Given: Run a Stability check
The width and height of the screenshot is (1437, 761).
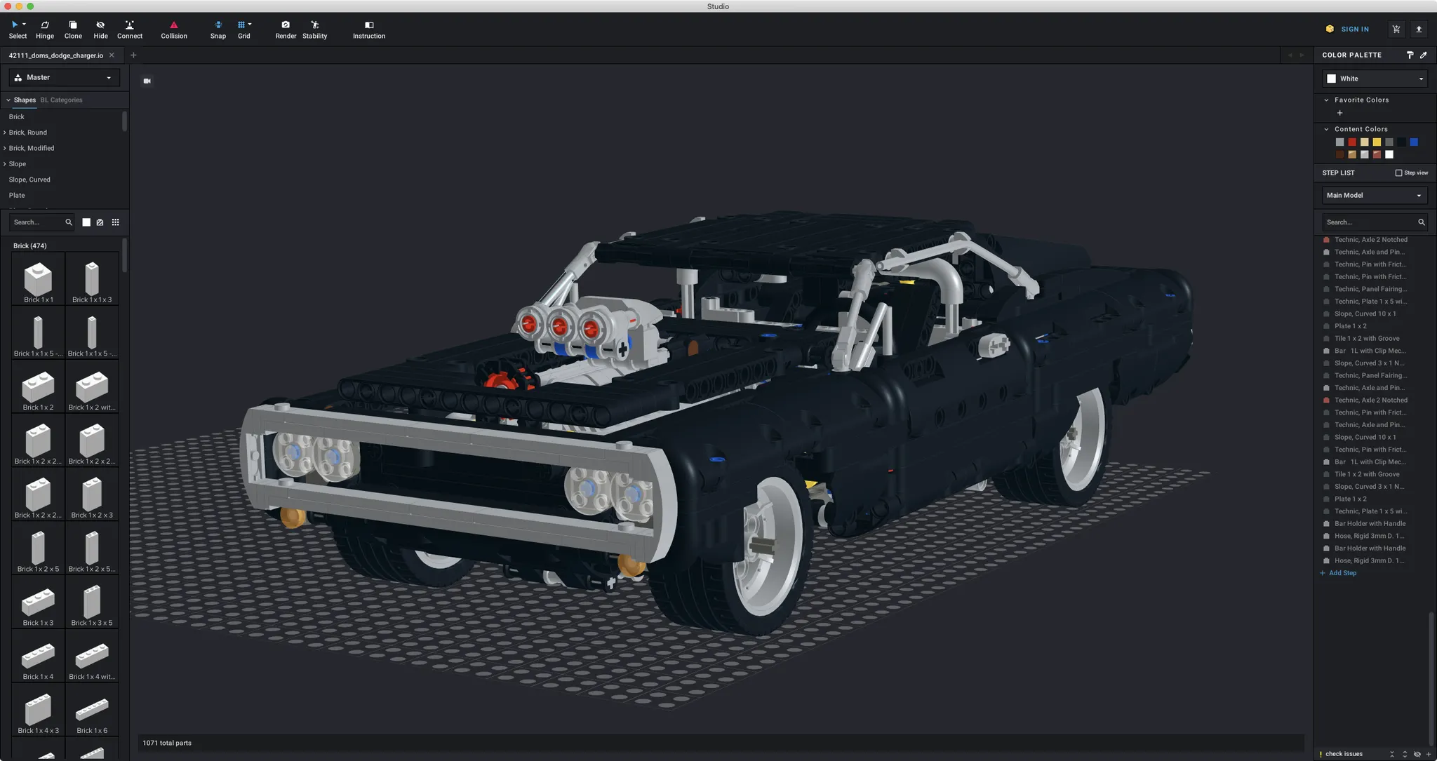Looking at the screenshot, I should 314,29.
